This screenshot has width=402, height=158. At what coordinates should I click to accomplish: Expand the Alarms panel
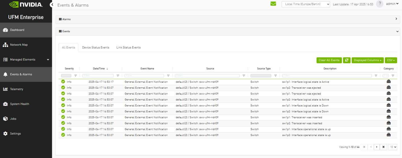click(x=396, y=19)
